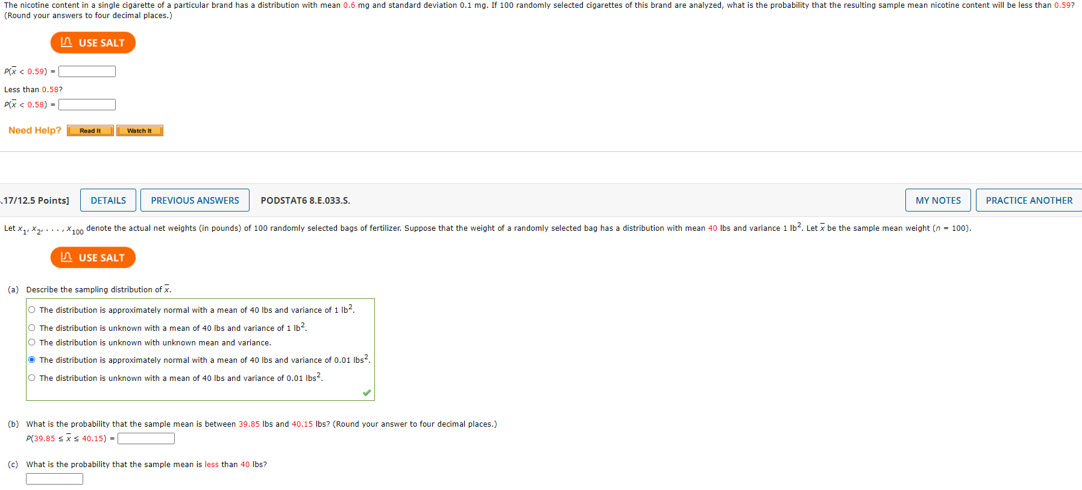Select unknown distribution, variance 0.01 lbs² option

[x=32, y=378]
